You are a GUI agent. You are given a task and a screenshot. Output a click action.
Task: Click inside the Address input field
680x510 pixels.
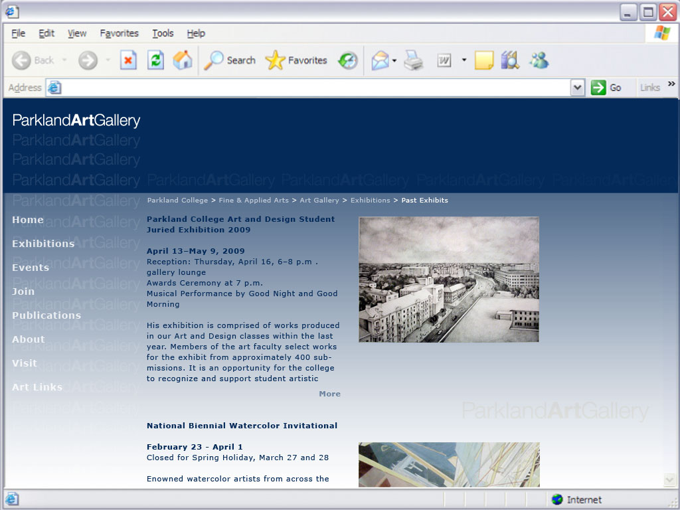(315, 88)
